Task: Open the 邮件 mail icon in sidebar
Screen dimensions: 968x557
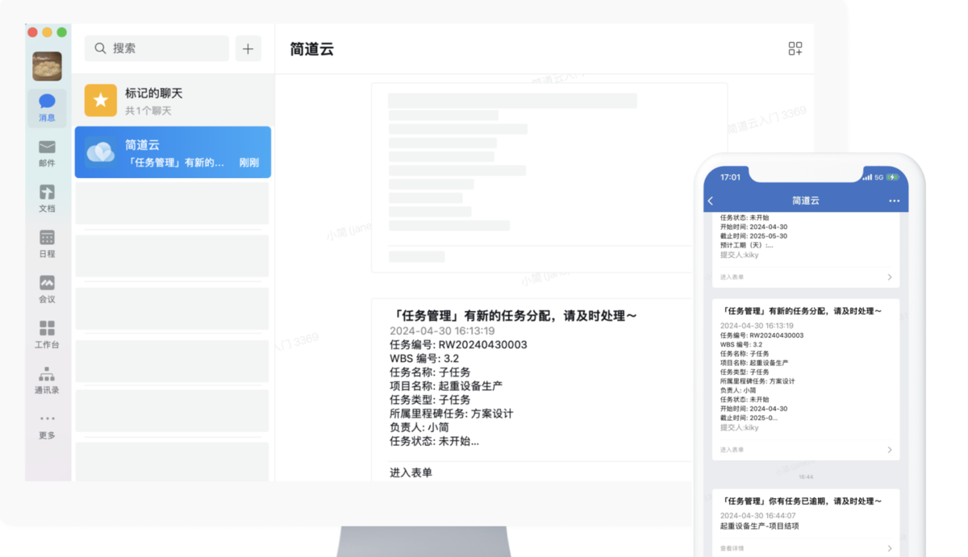Action: point(47,147)
